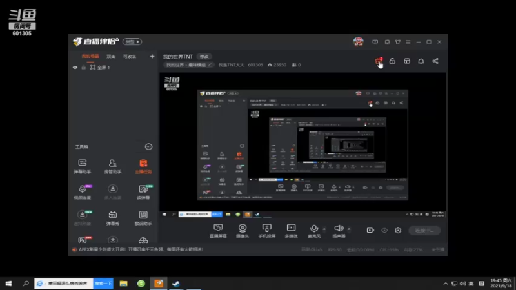This screenshot has width=516, height=290.
Task: Switch to the 可改名 scene tab
Action: (130, 57)
